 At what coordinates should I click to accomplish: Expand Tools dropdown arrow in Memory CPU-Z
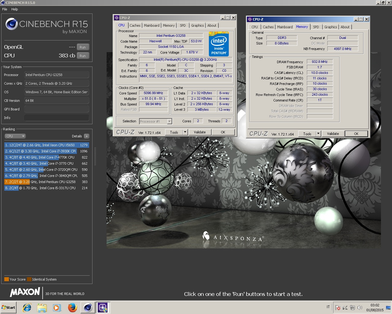click(318, 134)
